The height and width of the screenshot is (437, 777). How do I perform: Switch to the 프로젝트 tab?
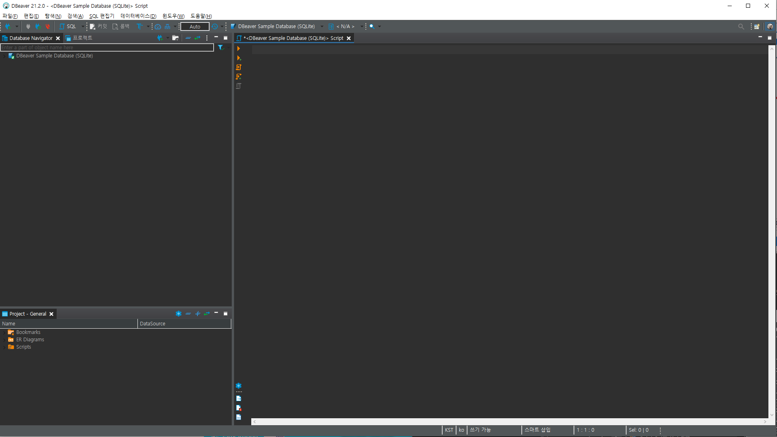coord(79,38)
